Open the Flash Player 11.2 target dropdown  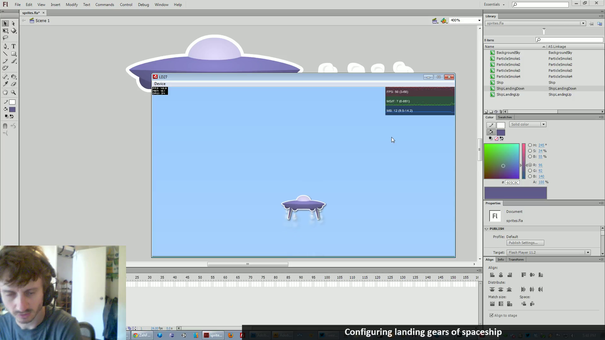tap(548, 252)
